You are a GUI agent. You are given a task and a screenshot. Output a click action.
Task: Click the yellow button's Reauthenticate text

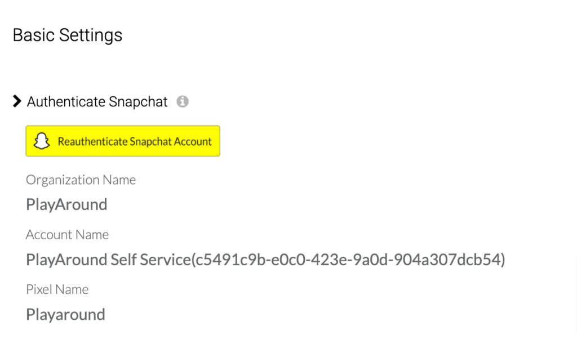coord(92,141)
